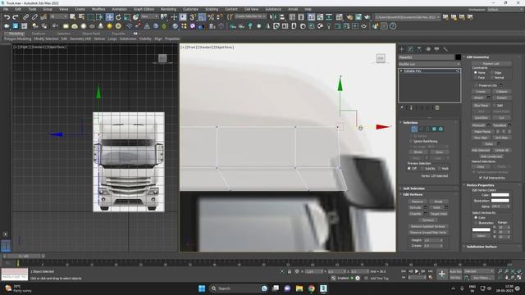Click the Pin Stack icon

(x=402, y=107)
